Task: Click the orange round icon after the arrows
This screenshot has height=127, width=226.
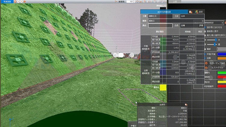Action: (25, 2)
